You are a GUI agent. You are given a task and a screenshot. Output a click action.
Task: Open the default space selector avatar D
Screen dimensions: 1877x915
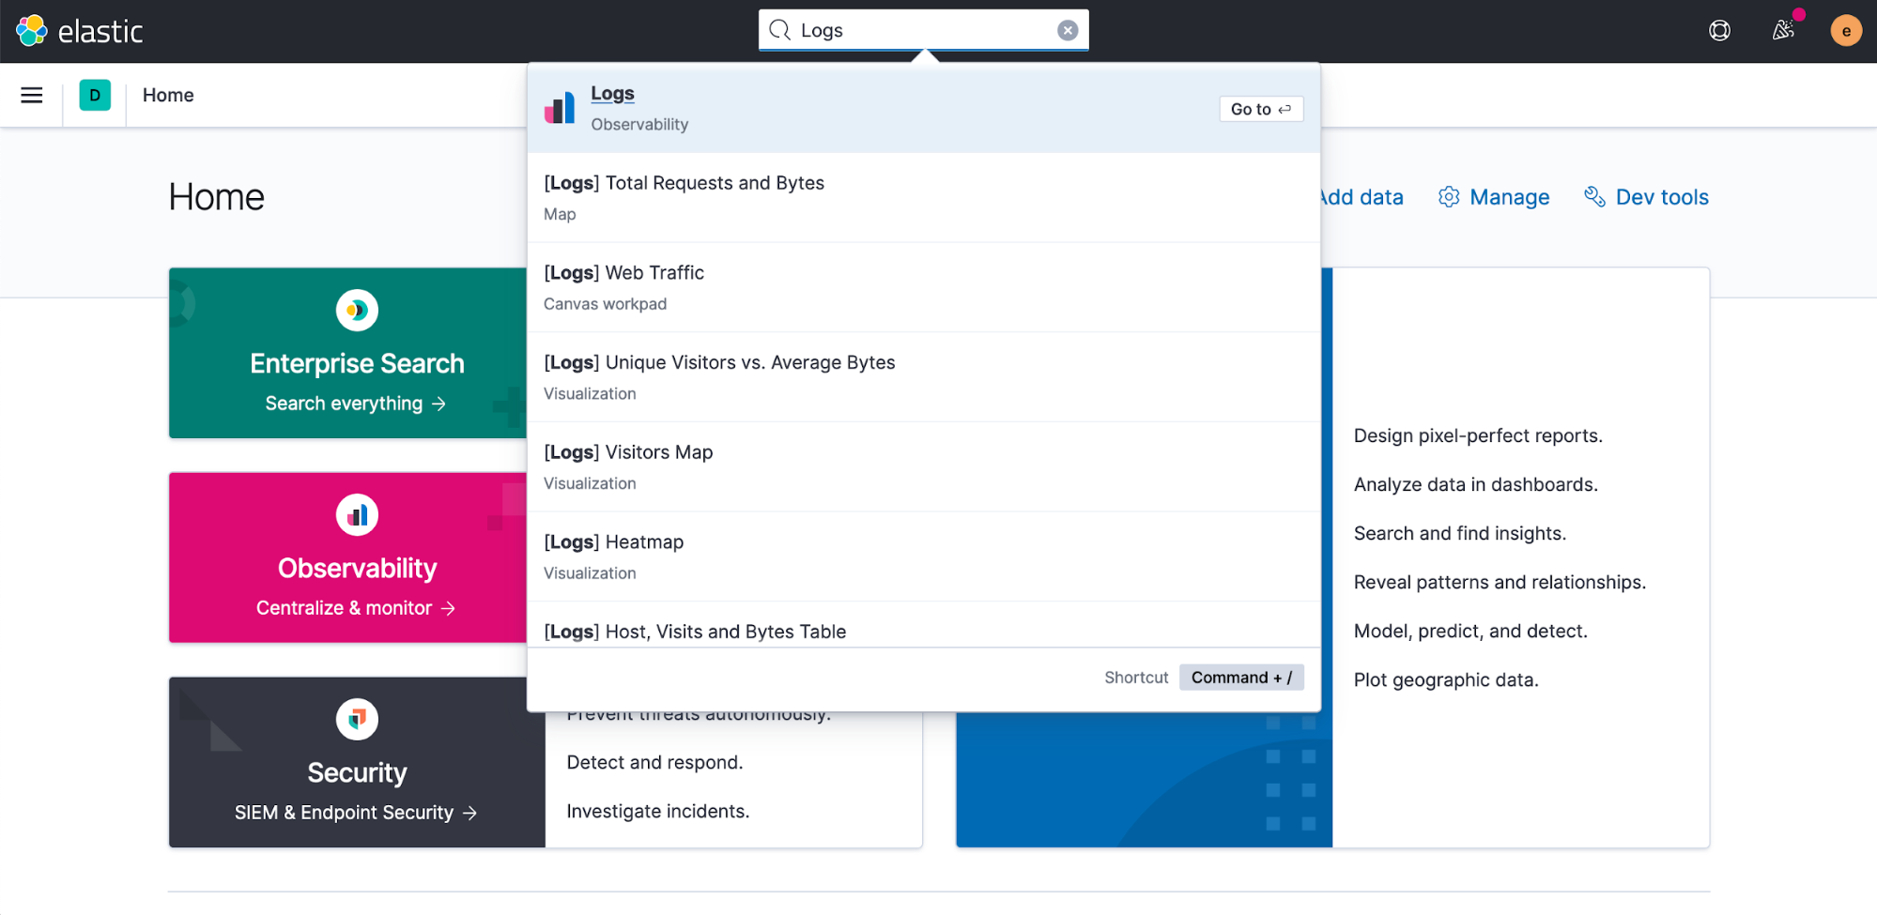(x=95, y=95)
